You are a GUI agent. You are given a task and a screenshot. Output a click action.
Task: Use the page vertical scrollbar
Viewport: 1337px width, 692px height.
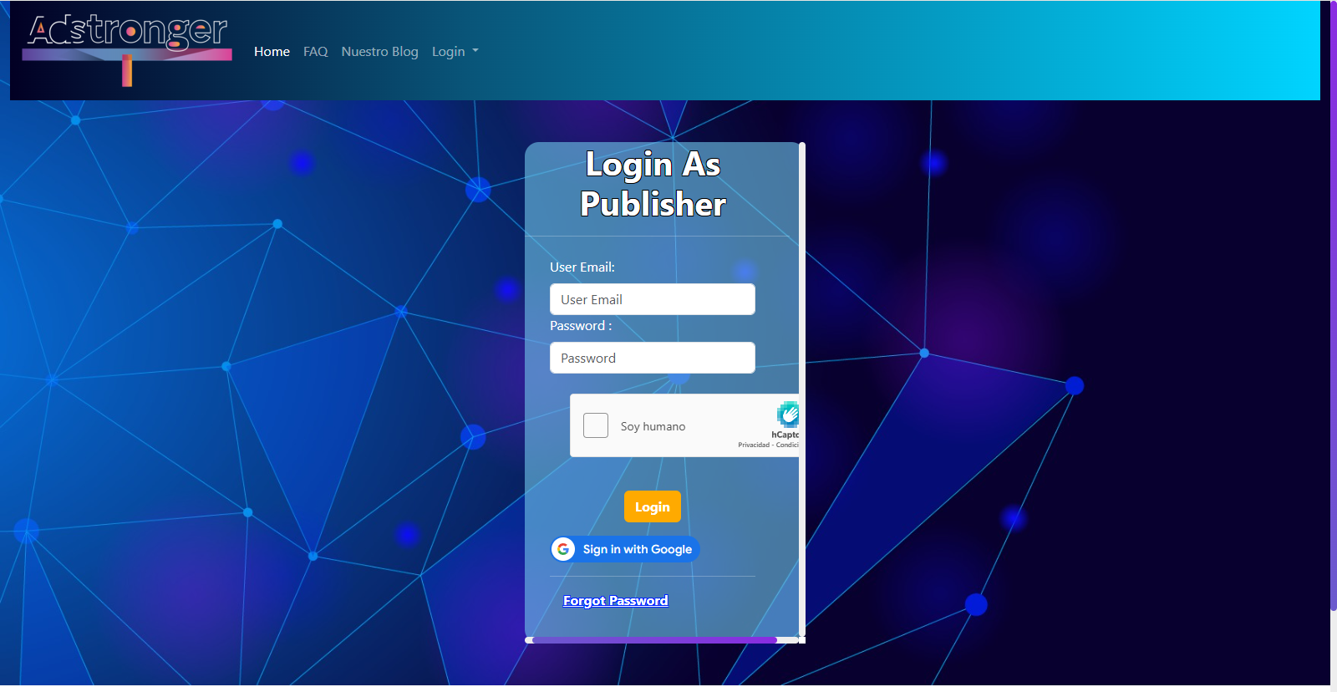pyautogui.click(x=1334, y=305)
